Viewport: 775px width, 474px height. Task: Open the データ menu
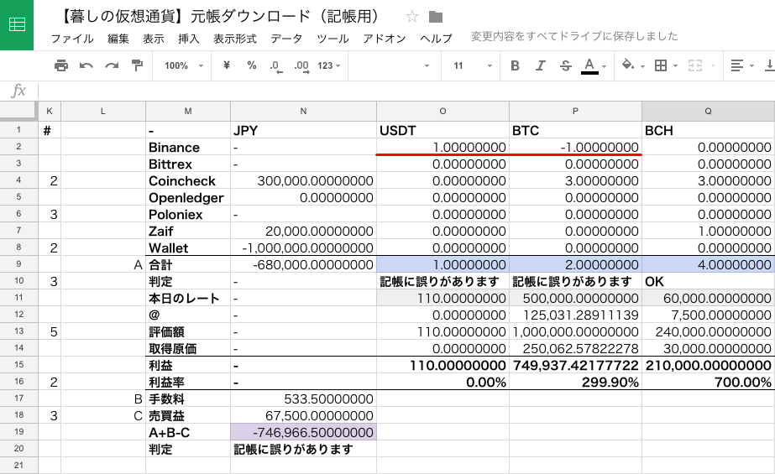[x=286, y=39]
